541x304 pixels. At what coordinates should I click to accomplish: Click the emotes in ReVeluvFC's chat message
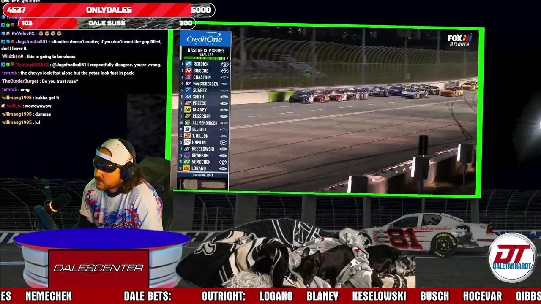coord(50,33)
